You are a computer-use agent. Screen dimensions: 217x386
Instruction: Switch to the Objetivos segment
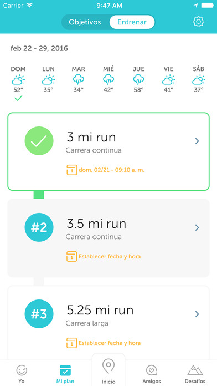click(85, 22)
